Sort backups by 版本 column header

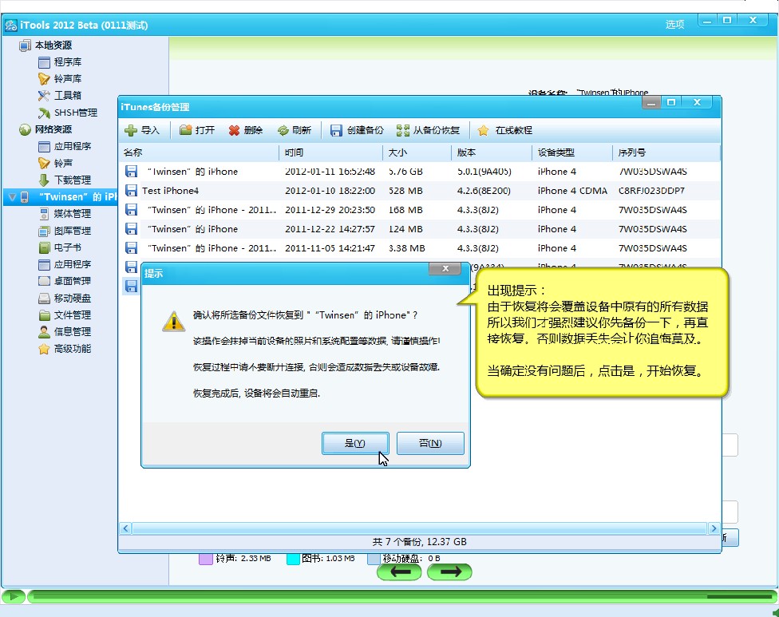tap(492, 152)
